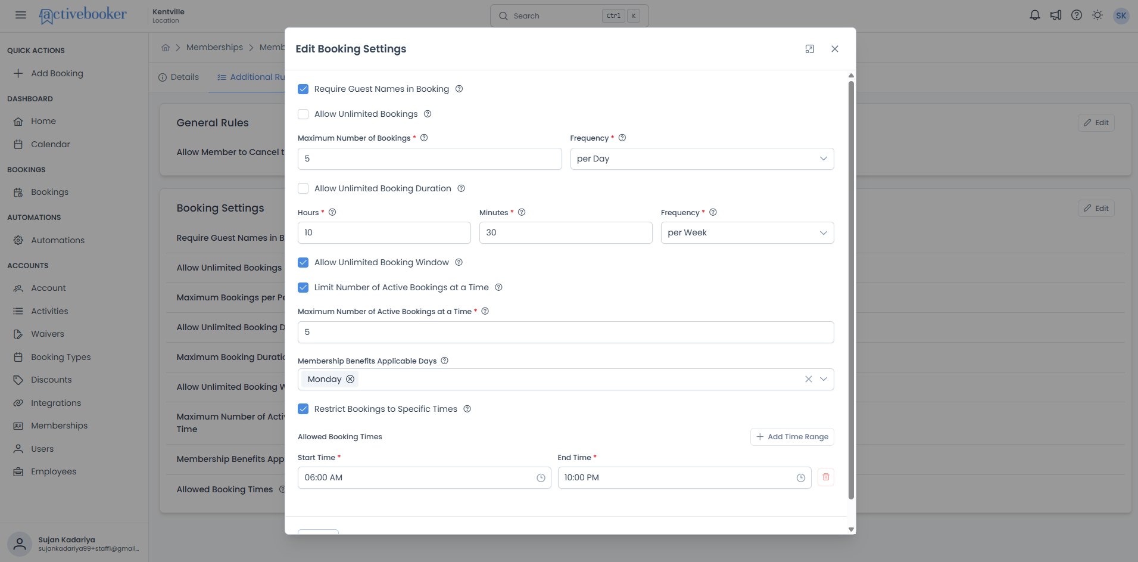This screenshot has width=1138, height=562.
Task: Click the dialog vertical scrollbar thumb
Action: tap(851, 290)
